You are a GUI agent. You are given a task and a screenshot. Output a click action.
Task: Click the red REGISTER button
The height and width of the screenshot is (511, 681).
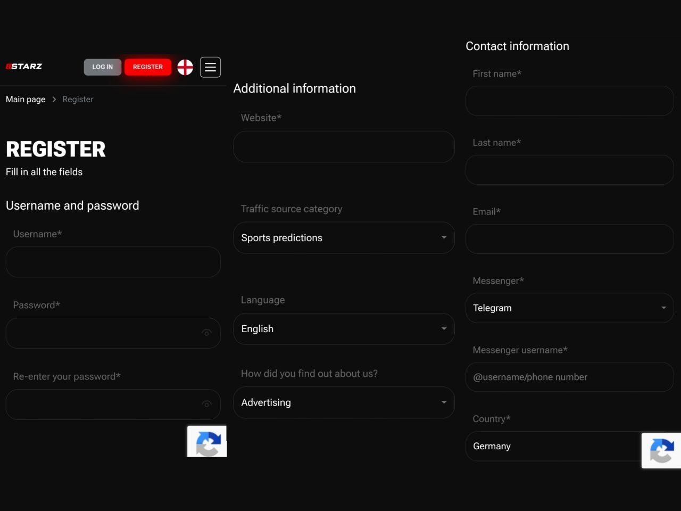[x=148, y=67]
